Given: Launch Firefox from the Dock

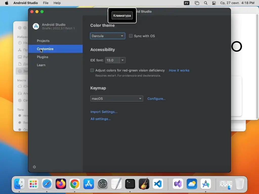Looking at the screenshot, I should [x=61, y=184].
